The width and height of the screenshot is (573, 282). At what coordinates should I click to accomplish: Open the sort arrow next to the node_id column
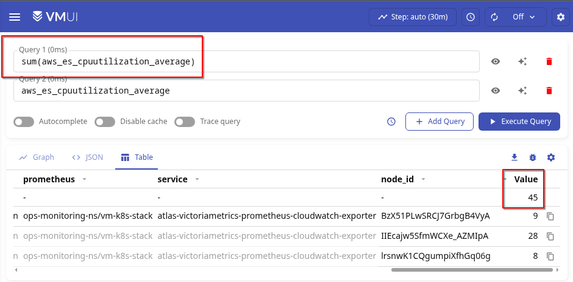pos(424,179)
